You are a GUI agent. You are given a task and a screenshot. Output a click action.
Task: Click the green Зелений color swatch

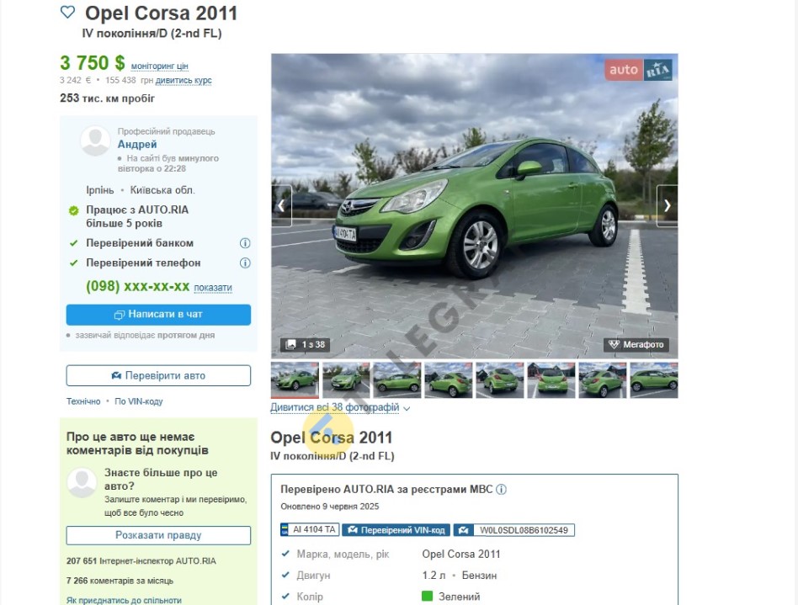click(x=427, y=597)
